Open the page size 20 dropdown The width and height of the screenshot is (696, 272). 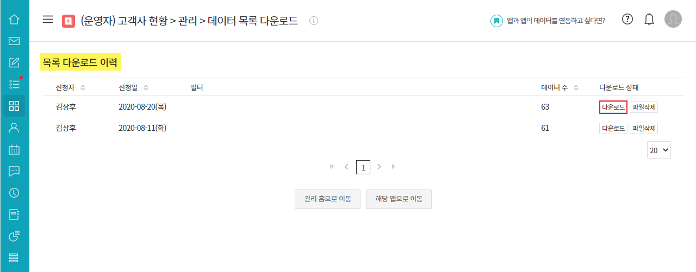point(658,150)
